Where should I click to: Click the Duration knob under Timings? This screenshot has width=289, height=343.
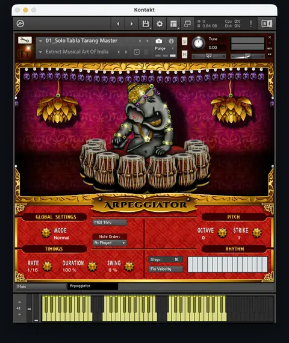[92, 267]
